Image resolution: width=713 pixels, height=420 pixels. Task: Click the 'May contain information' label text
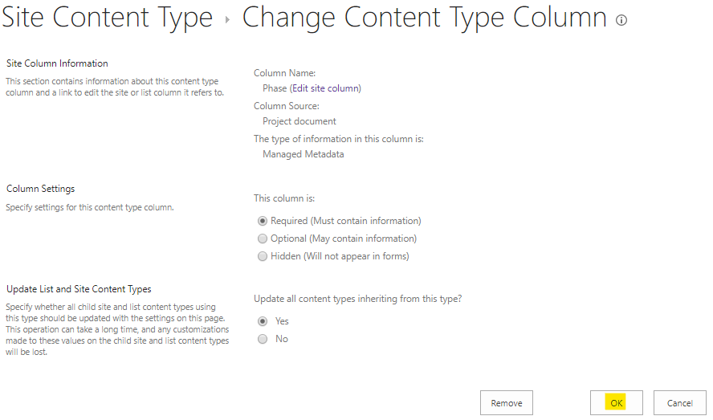point(363,239)
